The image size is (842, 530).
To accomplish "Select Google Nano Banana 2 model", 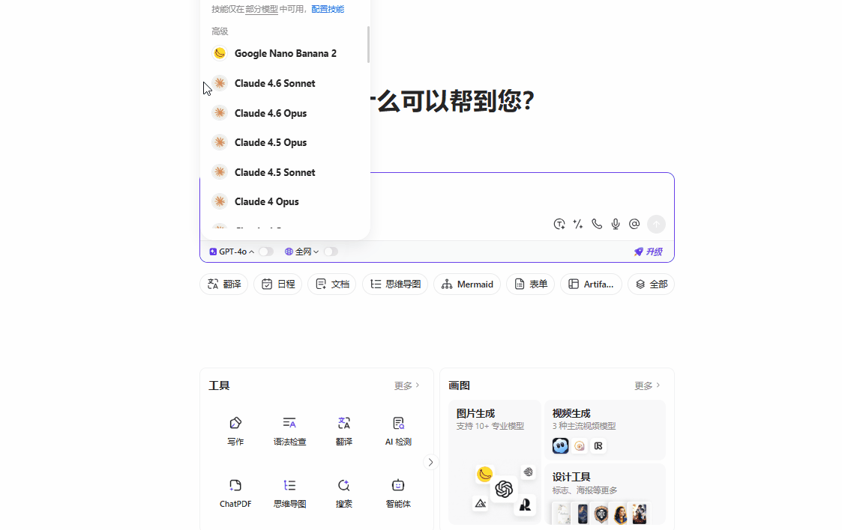I will (285, 54).
